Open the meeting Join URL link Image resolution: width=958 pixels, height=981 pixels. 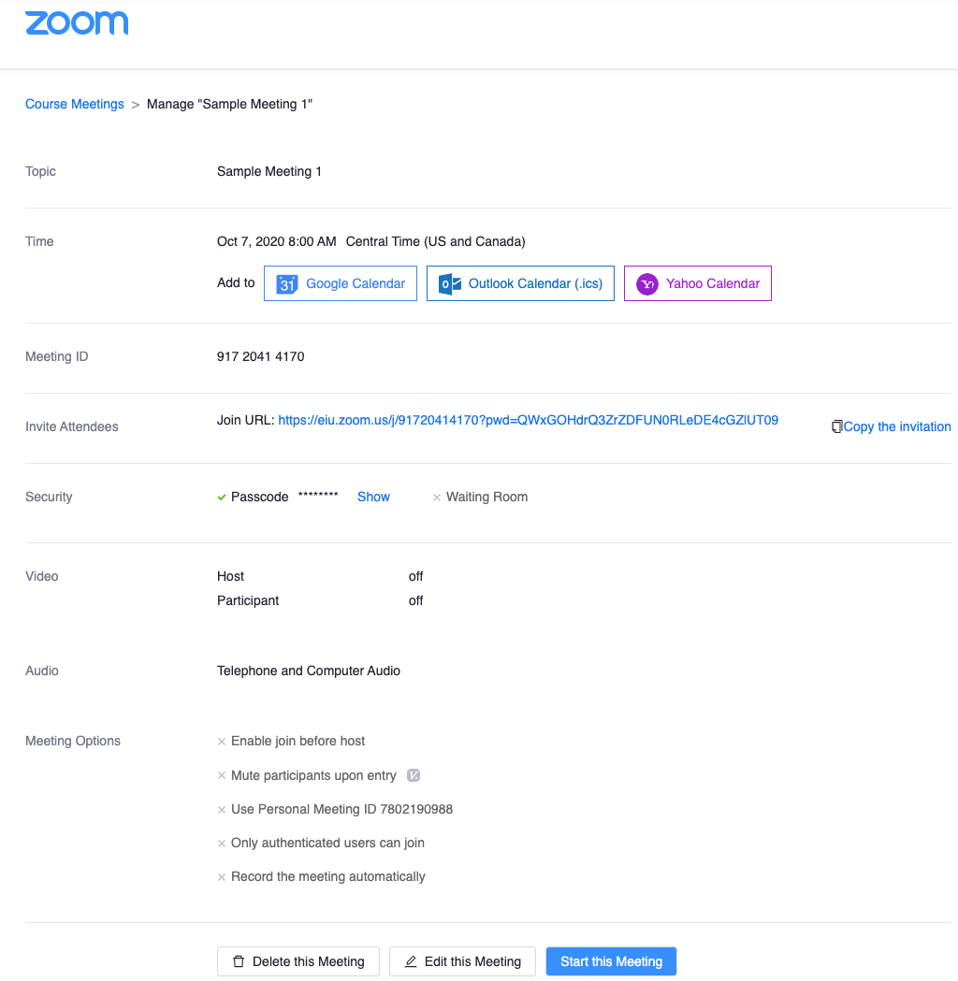coord(529,421)
